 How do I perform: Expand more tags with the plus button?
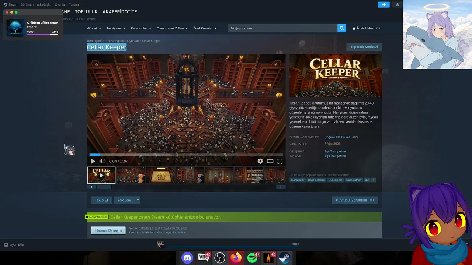pos(373,180)
